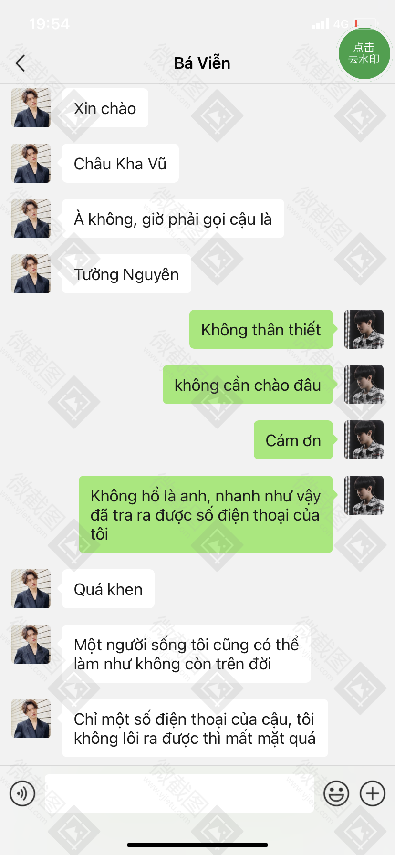Image resolution: width=395 pixels, height=855 pixels.
Task: Tap the battery indicator in status bar
Action: pyautogui.click(x=366, y=24)
